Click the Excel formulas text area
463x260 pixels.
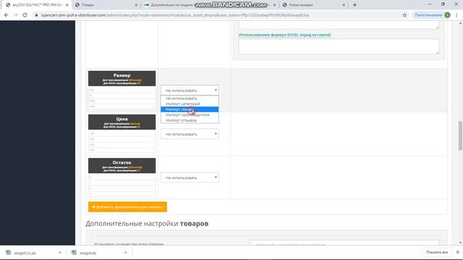tap(339, 46)
